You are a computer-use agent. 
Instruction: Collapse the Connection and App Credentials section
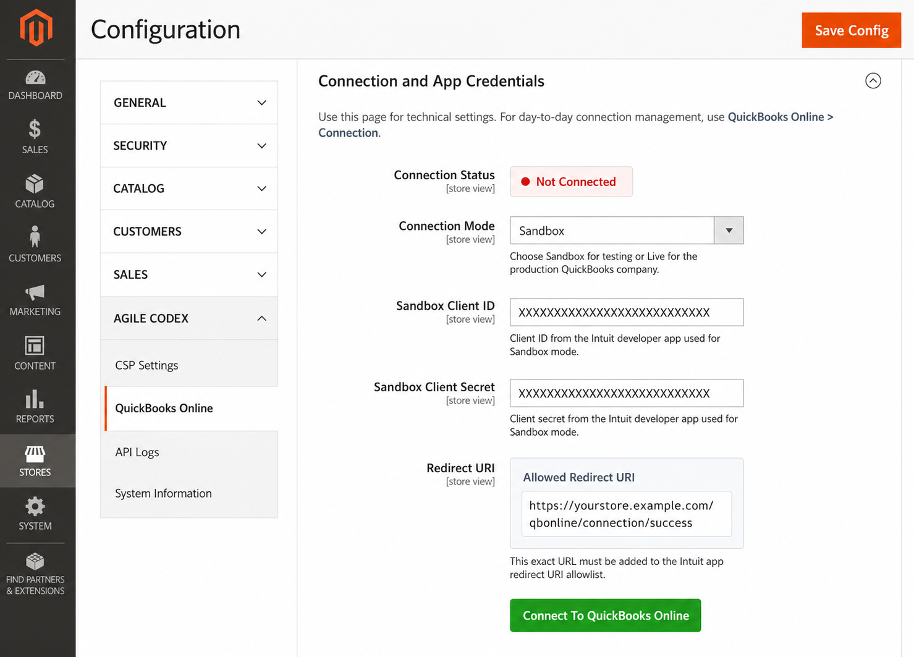[873, 81]
